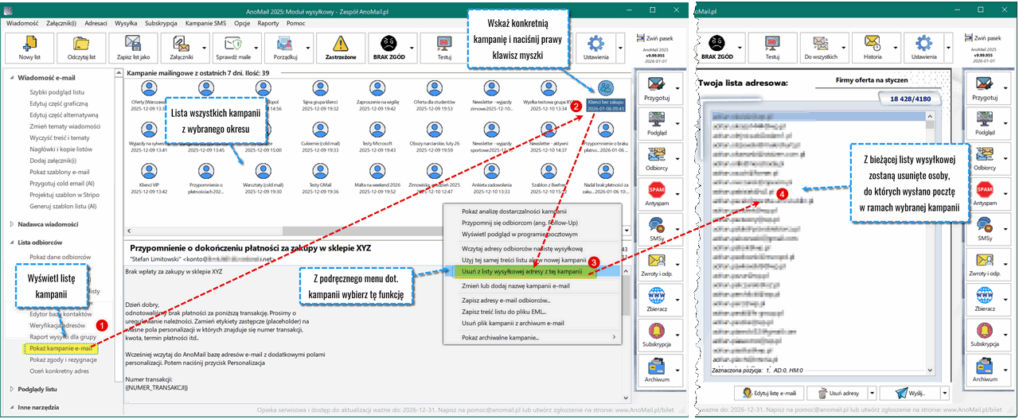Click Archiwum icon in campaign window sidebar

[x=656, y=367]
